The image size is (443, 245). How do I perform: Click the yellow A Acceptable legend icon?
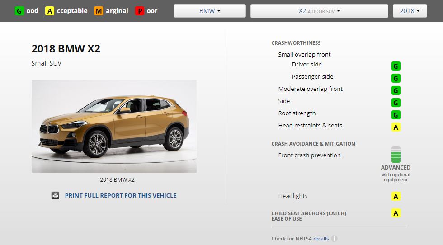50,11
